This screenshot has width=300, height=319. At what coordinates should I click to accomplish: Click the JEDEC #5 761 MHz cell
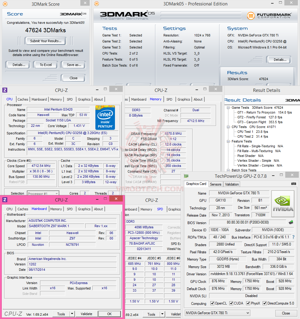[154, 264]
